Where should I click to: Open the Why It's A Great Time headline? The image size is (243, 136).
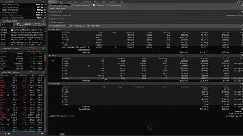click(x=27, y=40)
